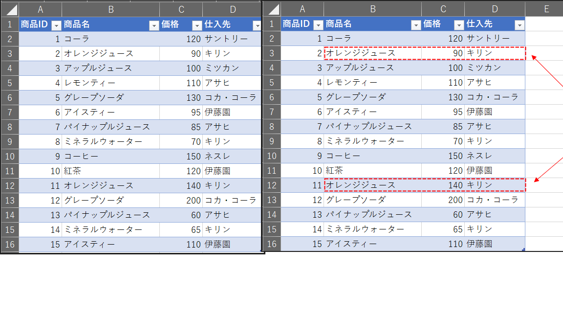Select row 12 header in left sheet
Image resolution: width=563 pixels, height=317 pixels.
(10, 185)
